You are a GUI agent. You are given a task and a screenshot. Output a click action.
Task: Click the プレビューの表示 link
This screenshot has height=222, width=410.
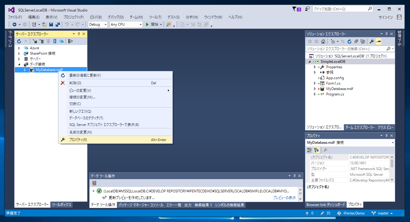click(284, 198)
